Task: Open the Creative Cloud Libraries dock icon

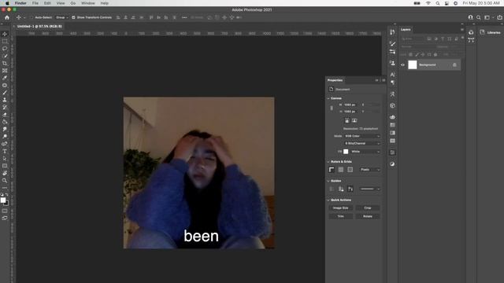Action: tap(471, 32)
